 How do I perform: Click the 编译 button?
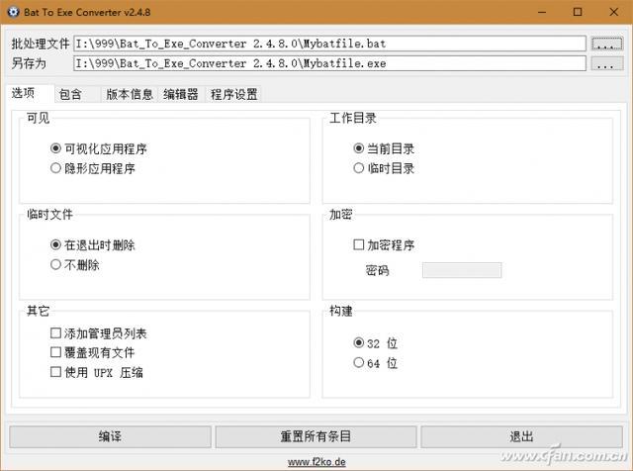tap(110, 436)
